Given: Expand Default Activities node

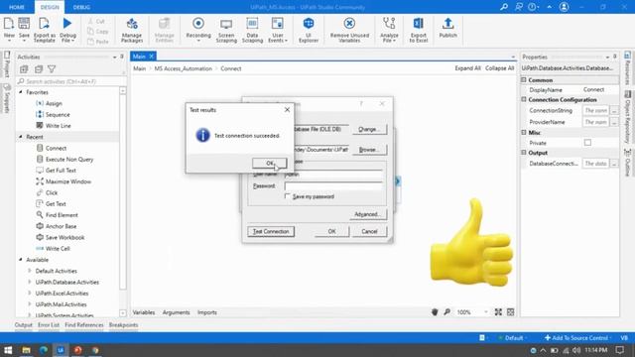Looking at the screenshot, I should tap(30, 271).
